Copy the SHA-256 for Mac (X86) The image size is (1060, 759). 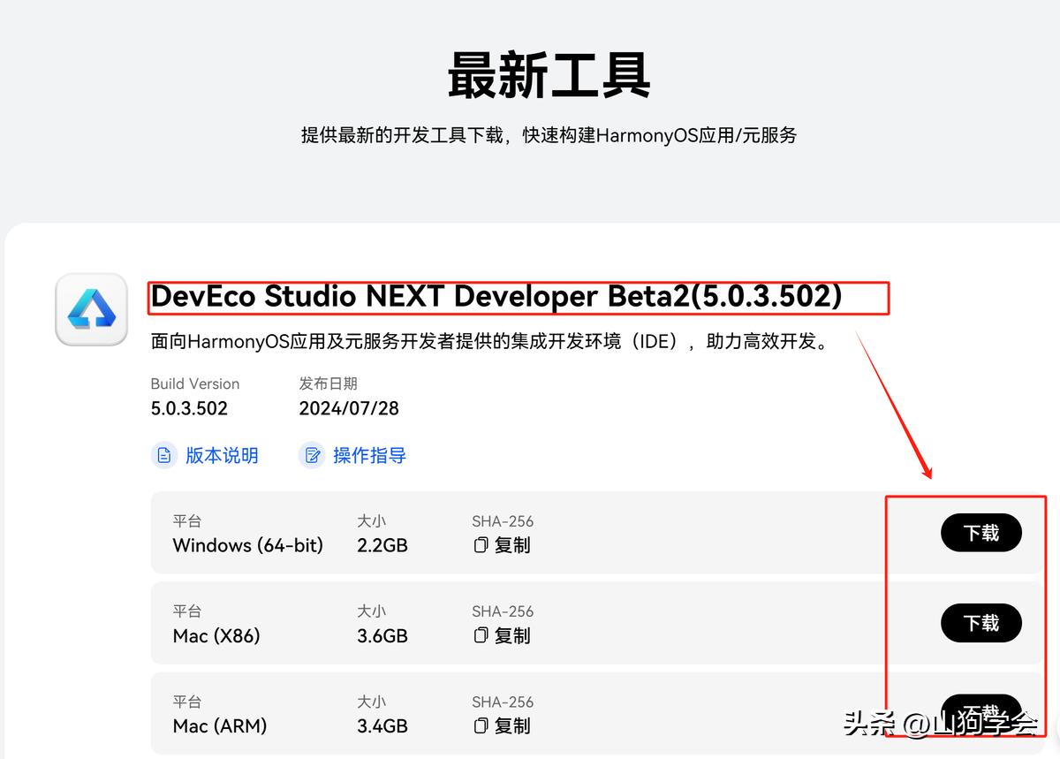(x=502, y=635)
